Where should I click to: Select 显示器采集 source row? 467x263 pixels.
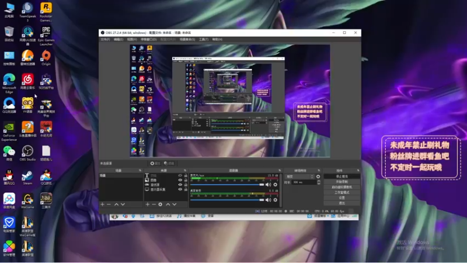166,189
